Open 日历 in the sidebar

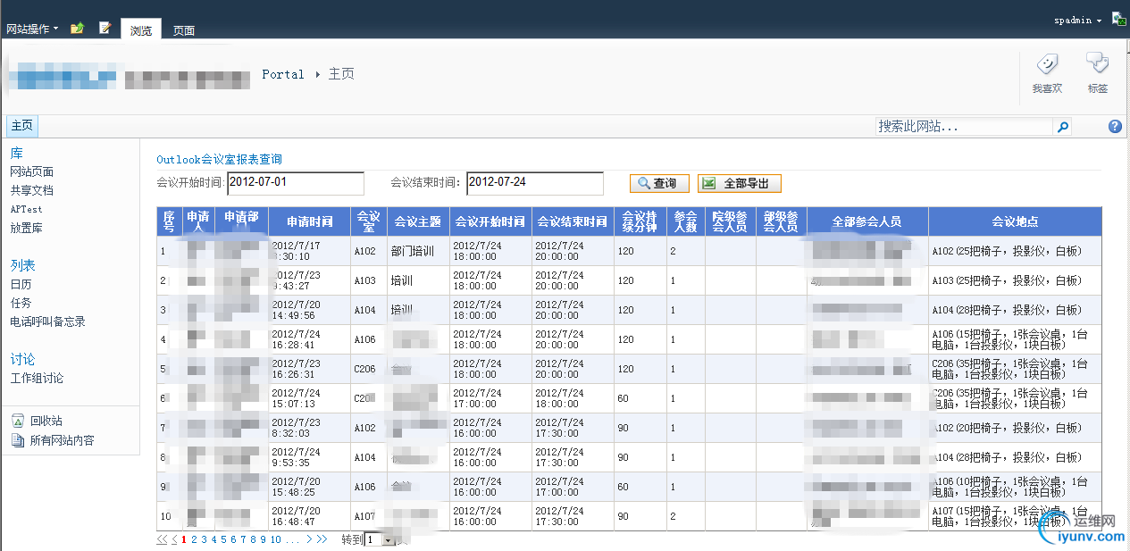21,284
